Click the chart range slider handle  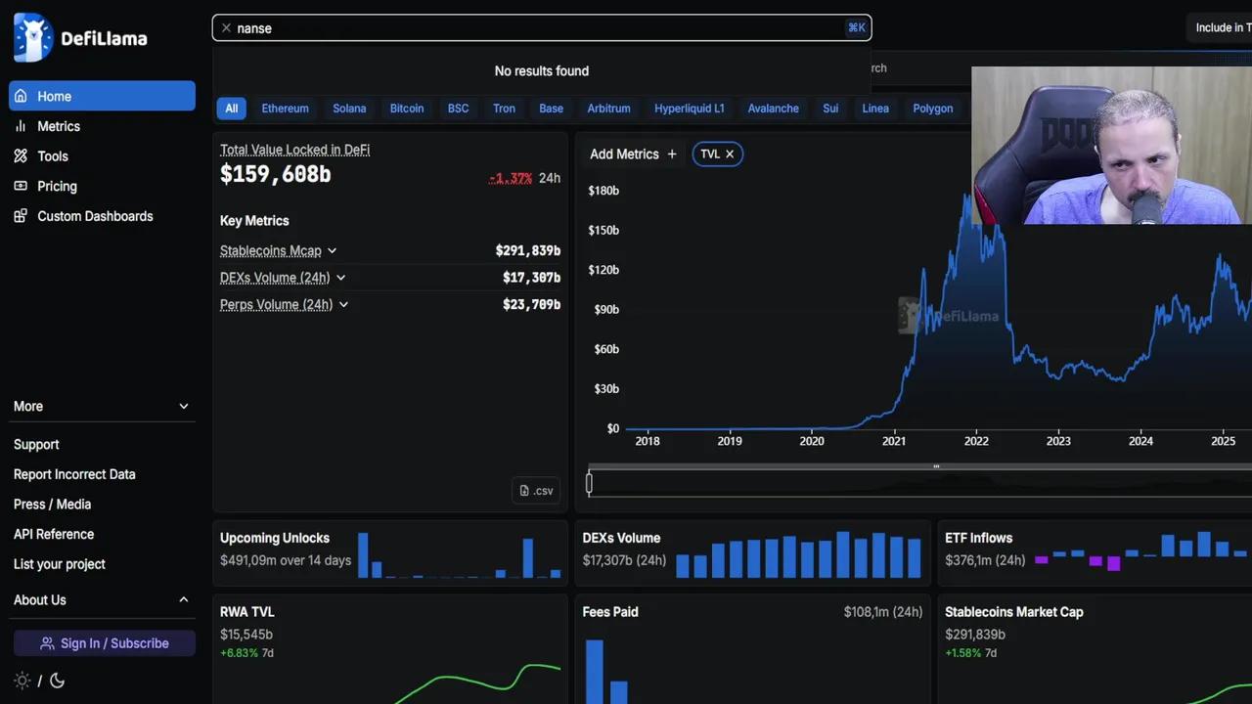pyautogui.click(x=589, y=483)
